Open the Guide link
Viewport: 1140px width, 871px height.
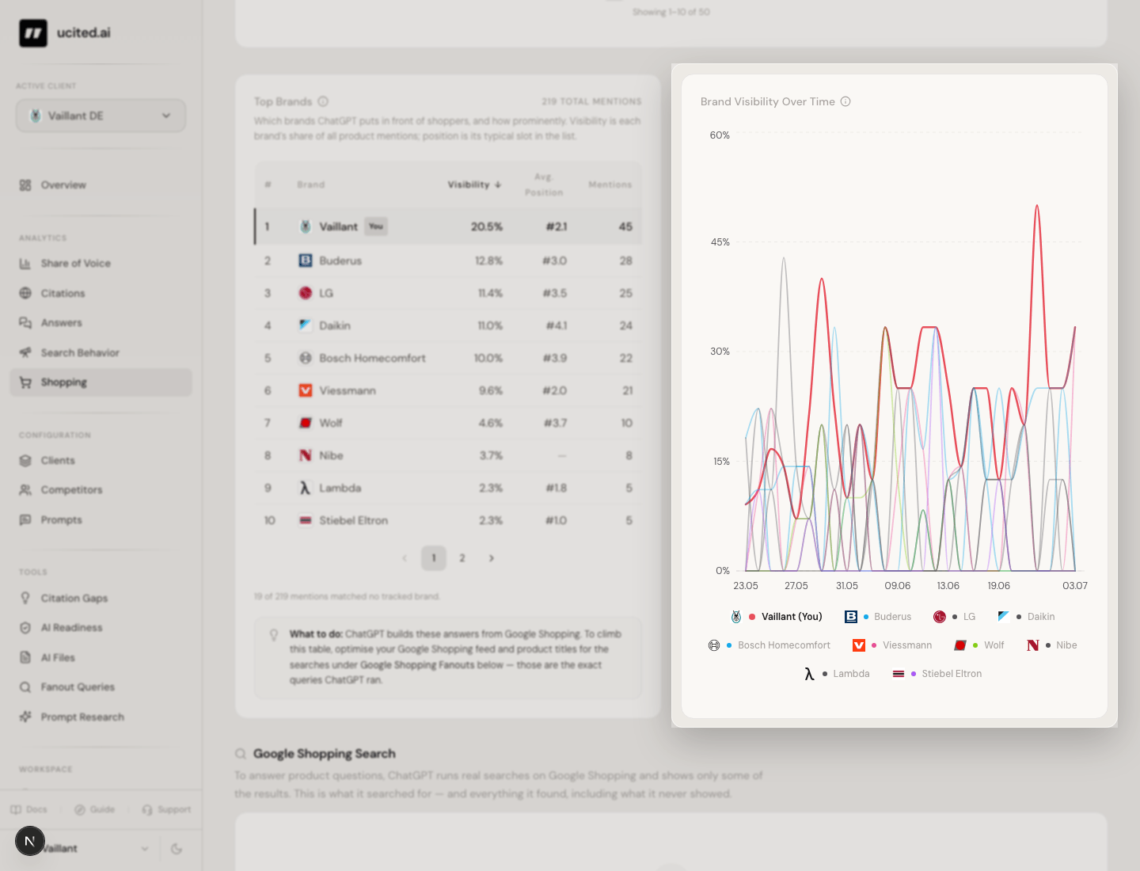click(95, 810)
